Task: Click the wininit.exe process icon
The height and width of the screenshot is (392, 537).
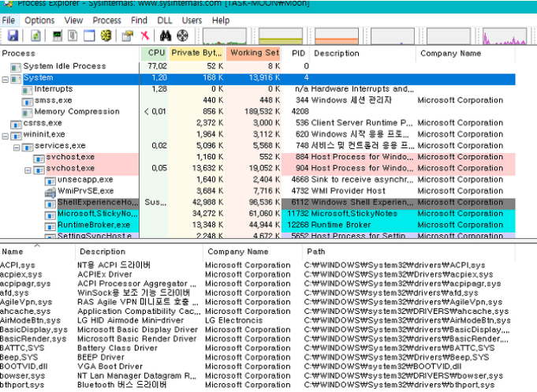Action: click(16, 135)
